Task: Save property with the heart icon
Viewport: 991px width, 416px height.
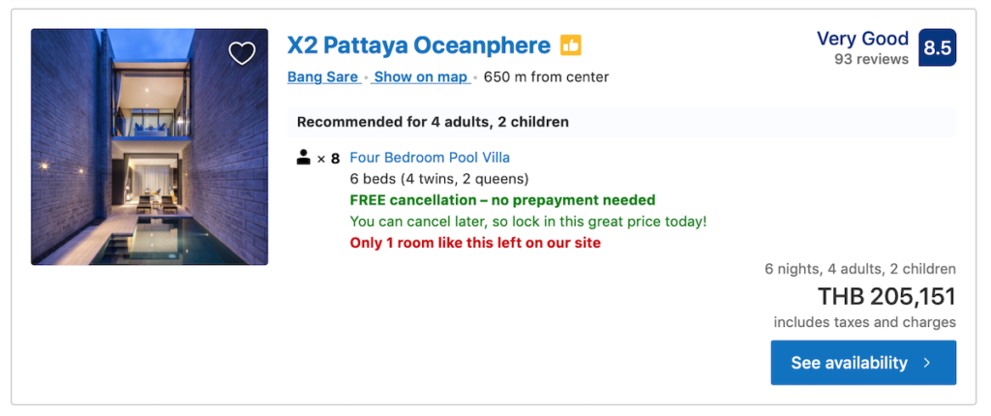Action: (x=241, y=54)
